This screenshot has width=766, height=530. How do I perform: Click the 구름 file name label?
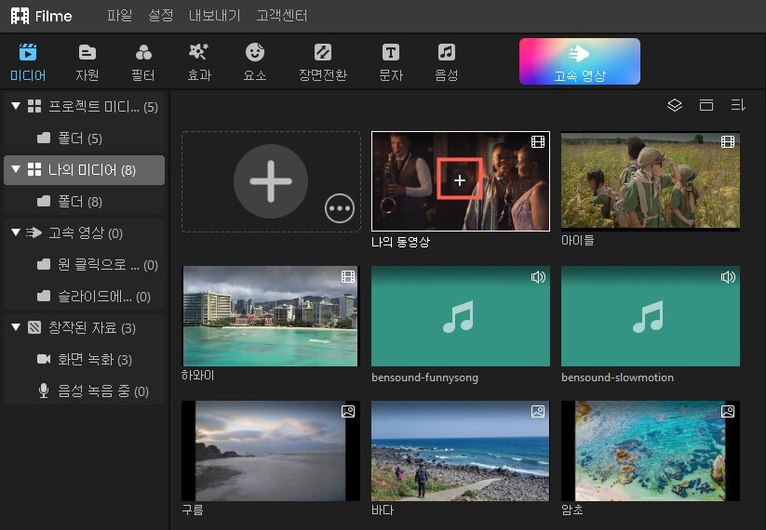tap(193, 510)
